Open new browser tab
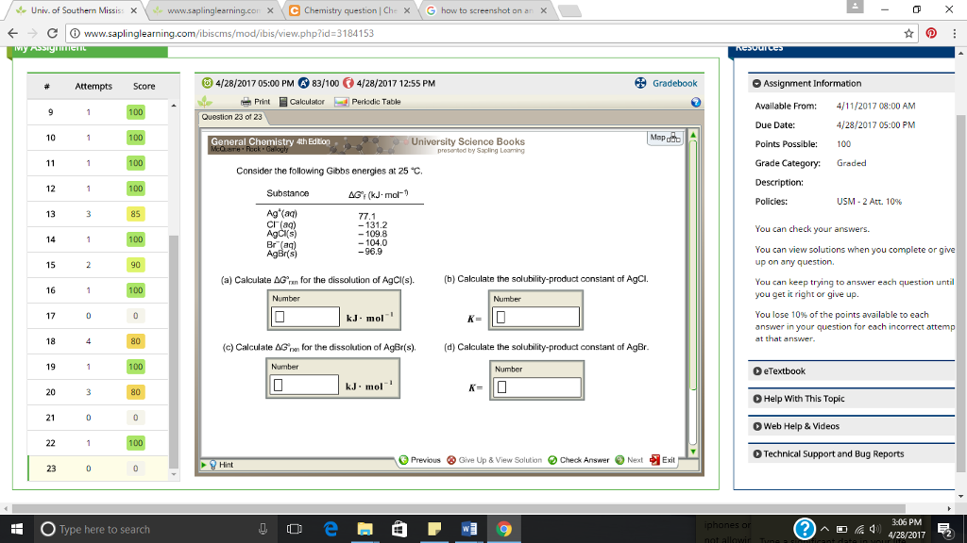 (569, 10)
